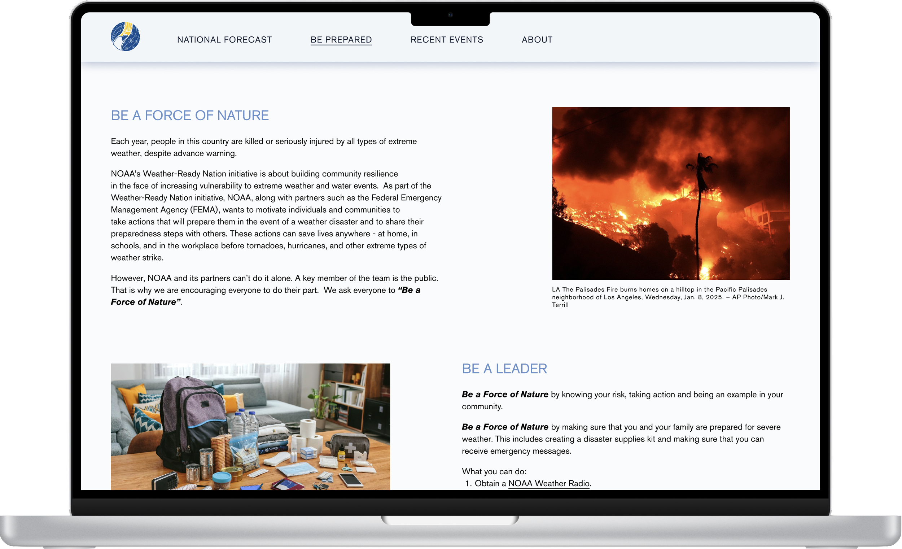Click the 'What you can do:' text
Screen dimensions: 902x549
(494, 471)
